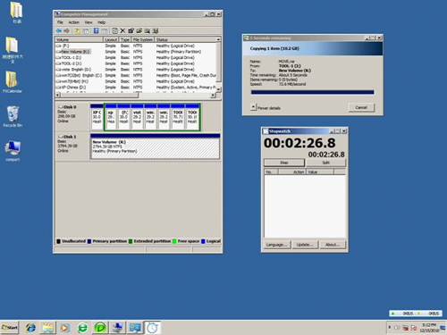Sort by the File System column header
The height and width of the screenshot is (335, 447).
pyautogui.click(x=143, y=39)
